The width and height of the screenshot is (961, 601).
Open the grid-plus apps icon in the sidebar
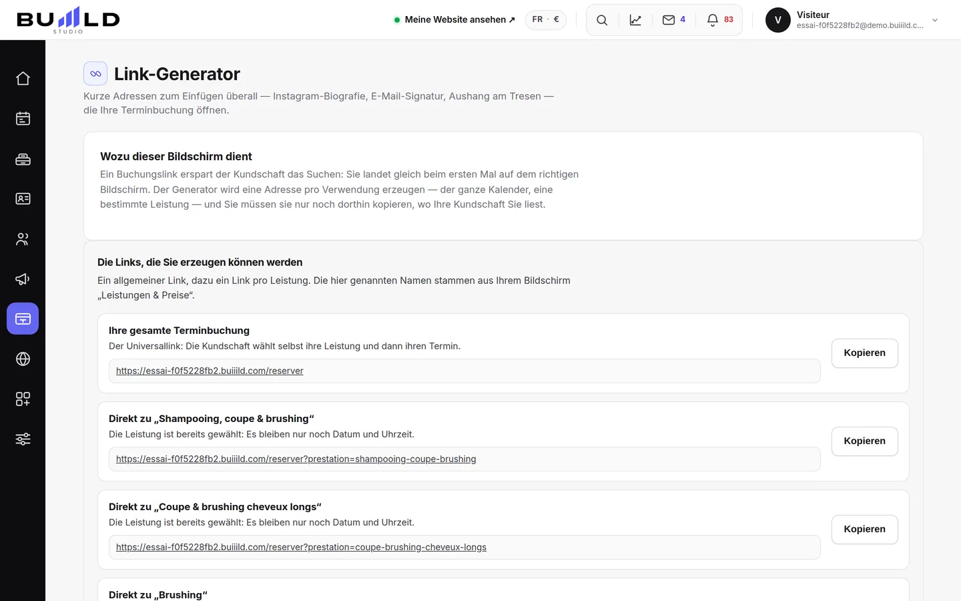pos(23,399)
